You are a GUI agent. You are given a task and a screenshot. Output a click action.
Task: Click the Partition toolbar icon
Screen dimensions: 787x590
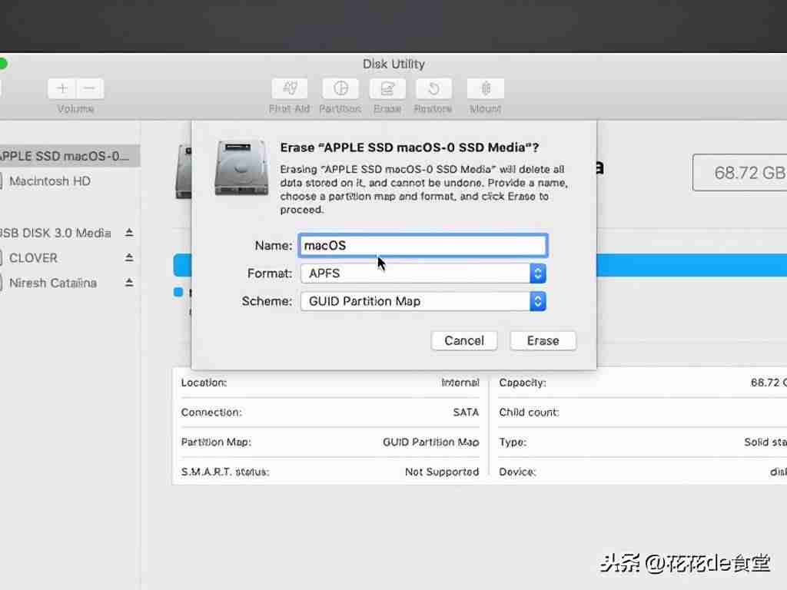[x=340, y=89]
